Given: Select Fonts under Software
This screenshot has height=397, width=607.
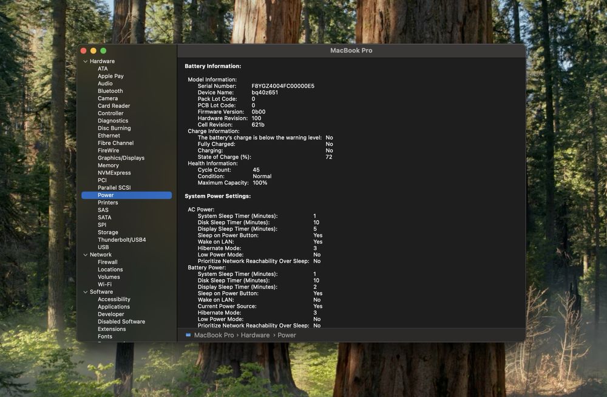Looking at the screenshot, I should point(105,336).
